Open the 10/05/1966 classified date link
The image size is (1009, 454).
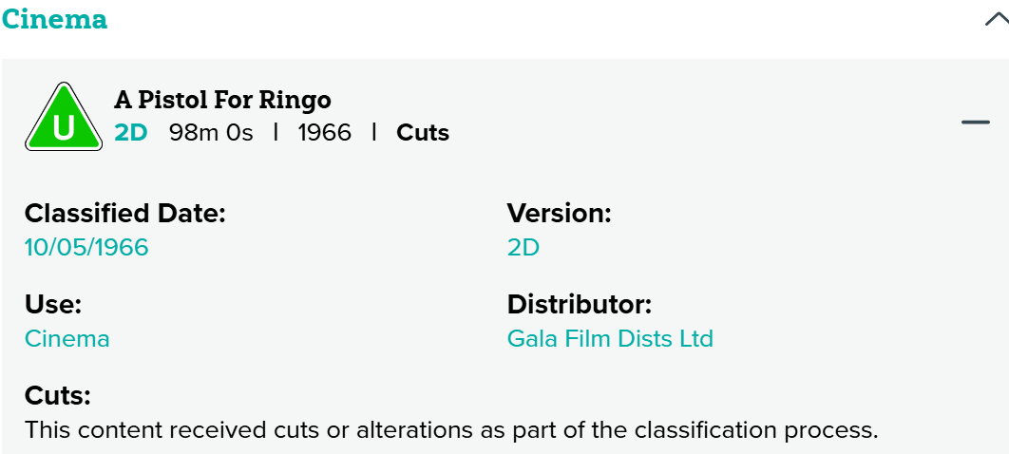point(86,248)
